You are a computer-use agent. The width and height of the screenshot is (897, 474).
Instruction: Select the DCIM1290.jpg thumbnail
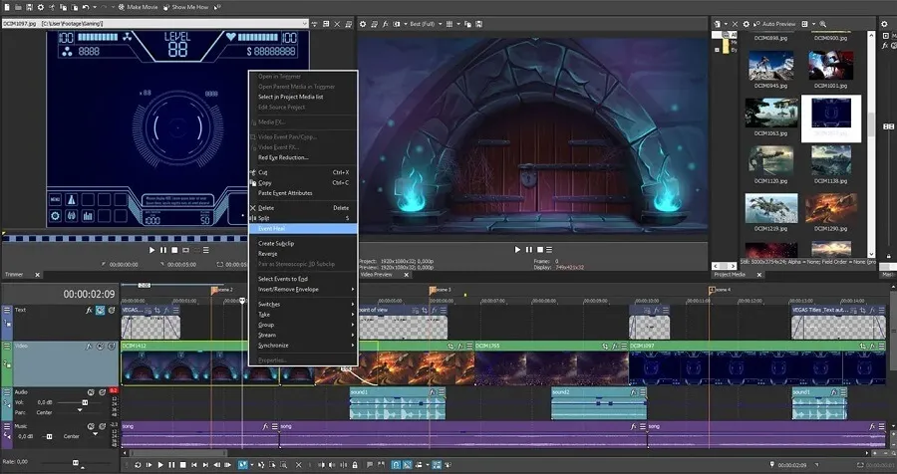click(x=831, y=208)
